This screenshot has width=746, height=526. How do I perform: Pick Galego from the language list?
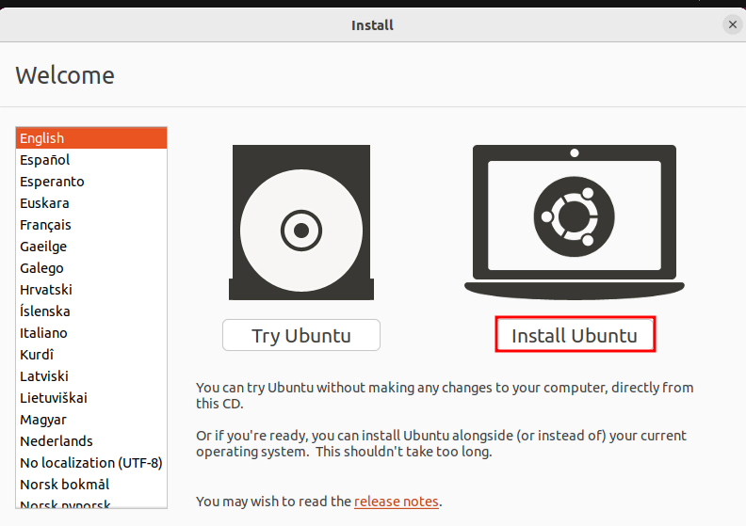coord(42,268)
